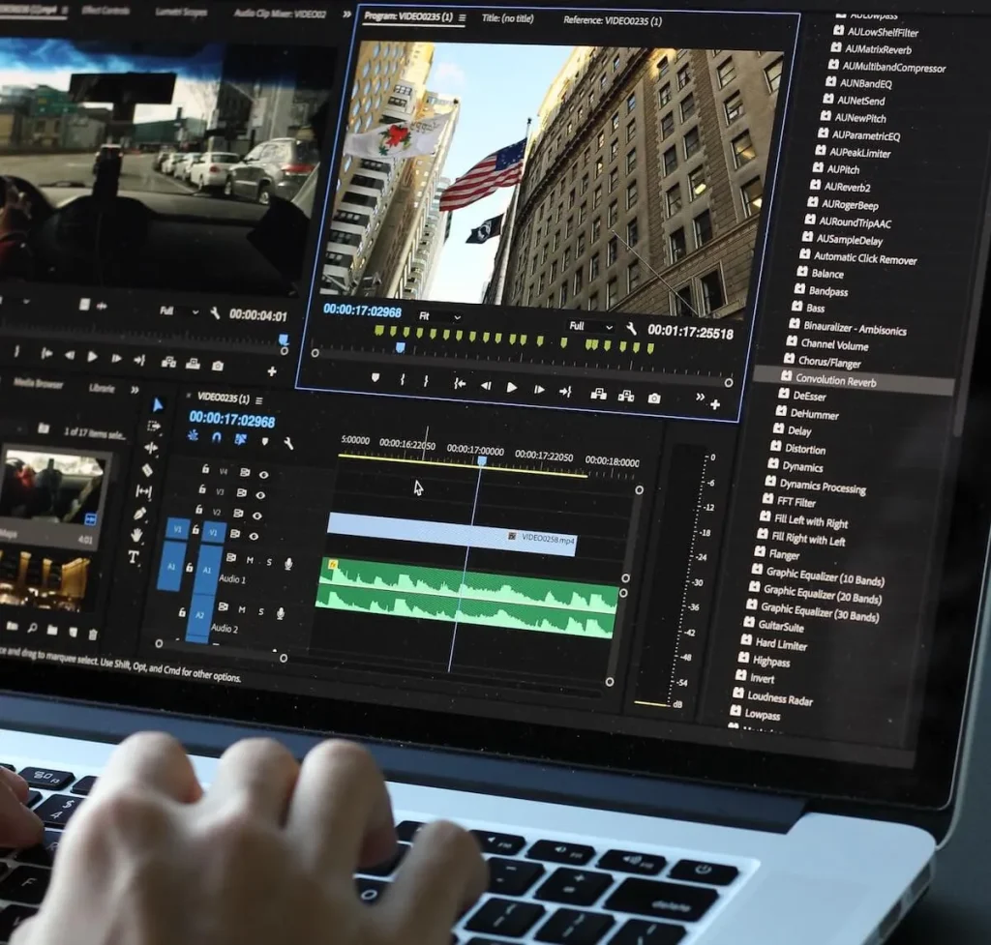Select the DeEsser audio effect
This screenshot has height=945, width=991.
click(808, 397)
